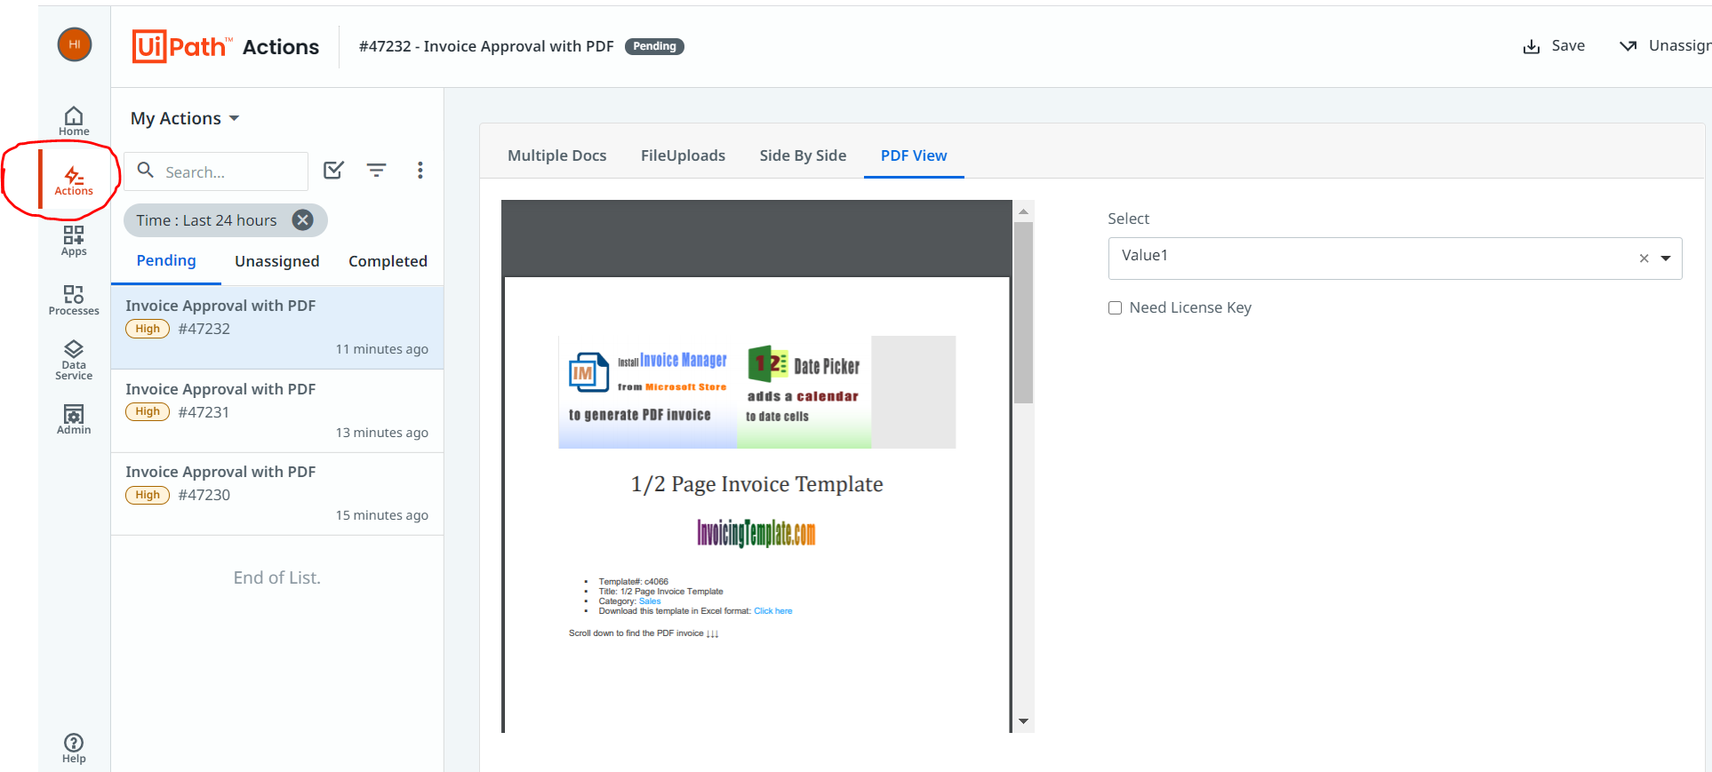Image resolution: width=1712 pixels, height=772 pixels.
Task: Click the High priority badge on #47231
Action: click(148, 411)
